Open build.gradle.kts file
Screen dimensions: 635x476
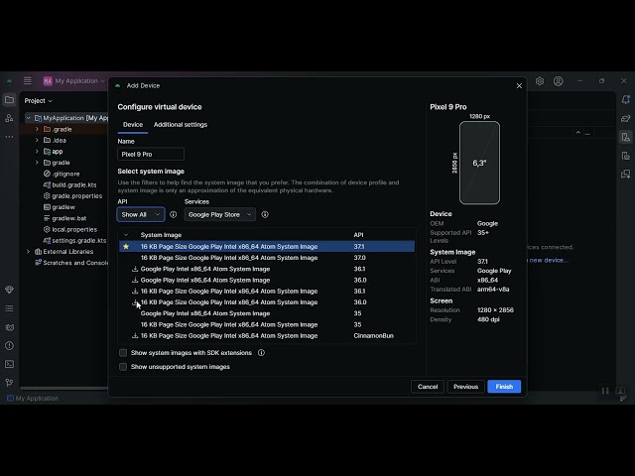(74, 184)
